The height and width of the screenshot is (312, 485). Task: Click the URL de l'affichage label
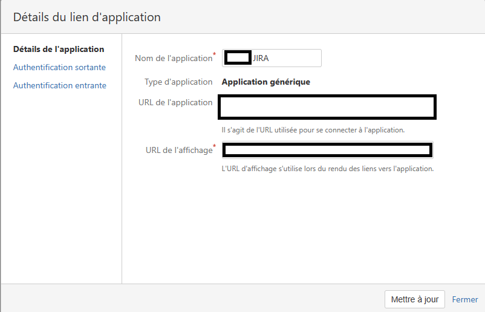tap(179, 151)
